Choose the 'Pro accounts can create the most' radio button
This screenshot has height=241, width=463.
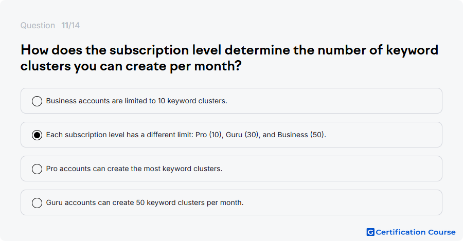pyautogui.click(x=37, y=169)
